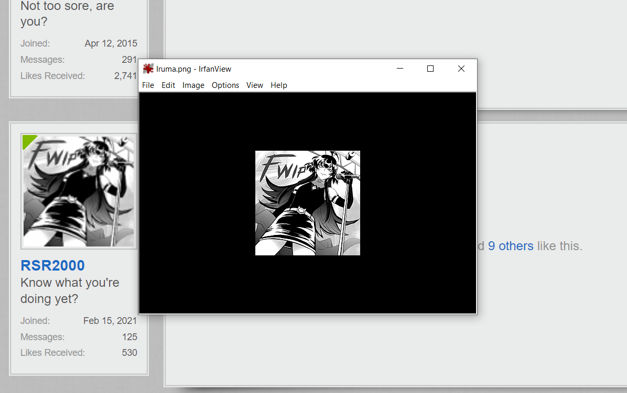Open the RSR2000 username link
Image resolution: width=627 pixels, height=393 pixels.
(53, 265)
